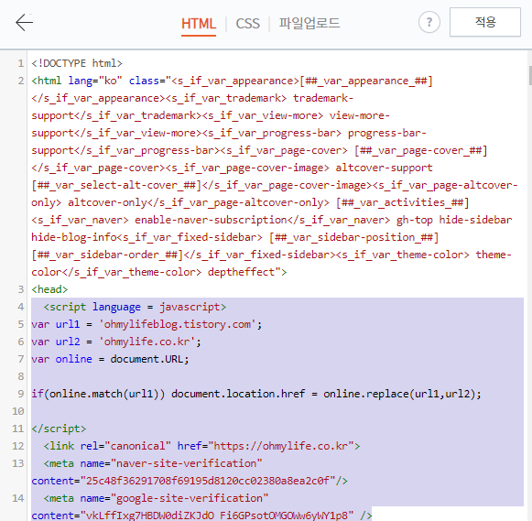The width and height of the screenshot is (532, 521).
Task: Click the naver-site-verification meta name
Action: pos(186,463)
